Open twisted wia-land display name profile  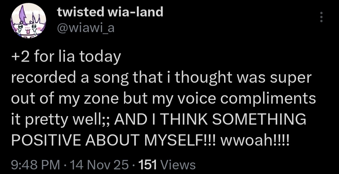pos(110,12)
